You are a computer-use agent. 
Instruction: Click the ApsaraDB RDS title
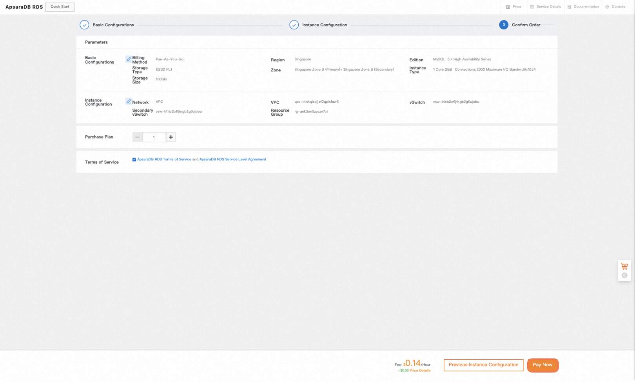(x=24, y=7)
